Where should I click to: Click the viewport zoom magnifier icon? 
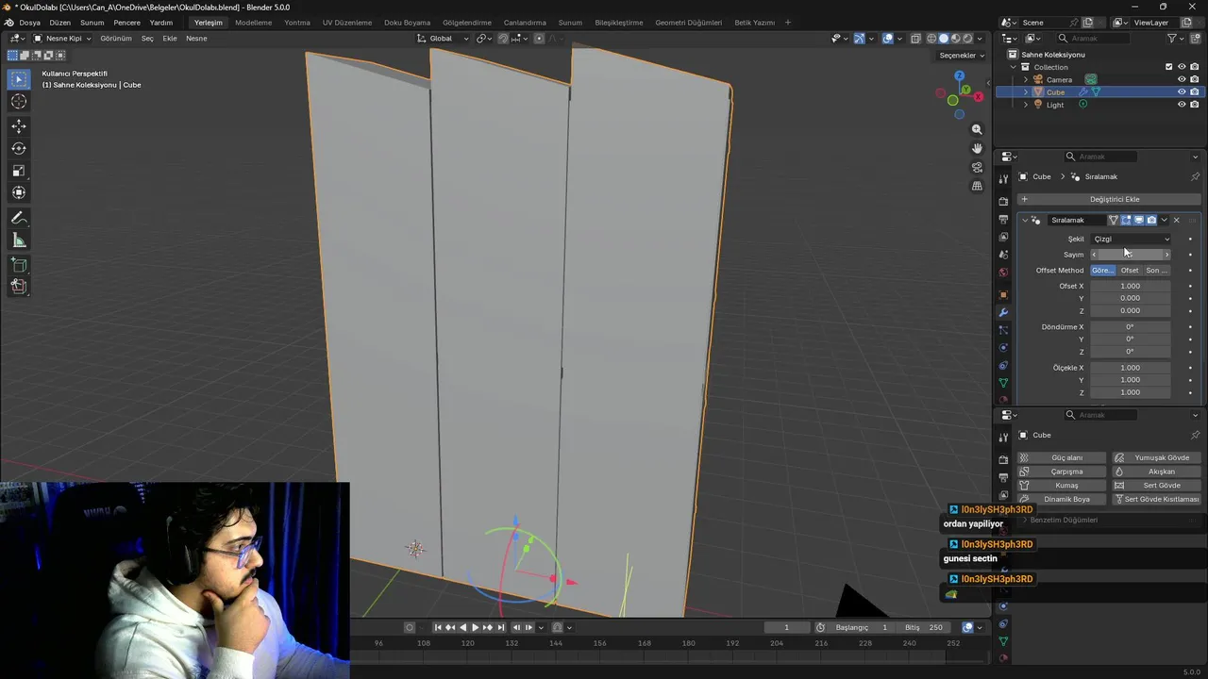coord(977,129)
